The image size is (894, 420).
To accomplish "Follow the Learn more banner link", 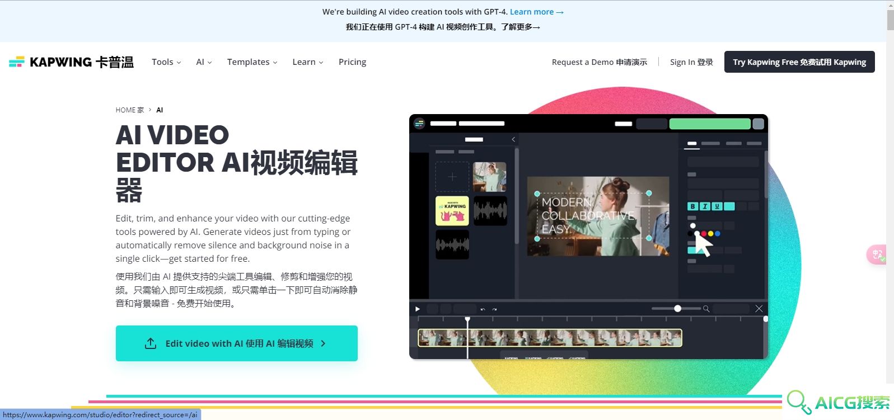I will [536, 12].
